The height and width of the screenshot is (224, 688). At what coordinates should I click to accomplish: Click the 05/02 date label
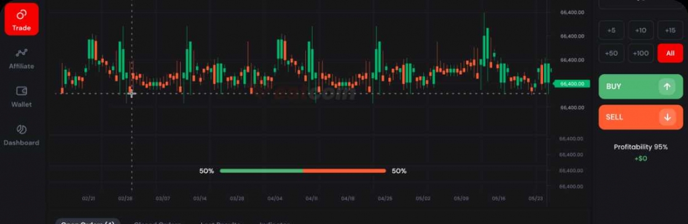(423, 199)
